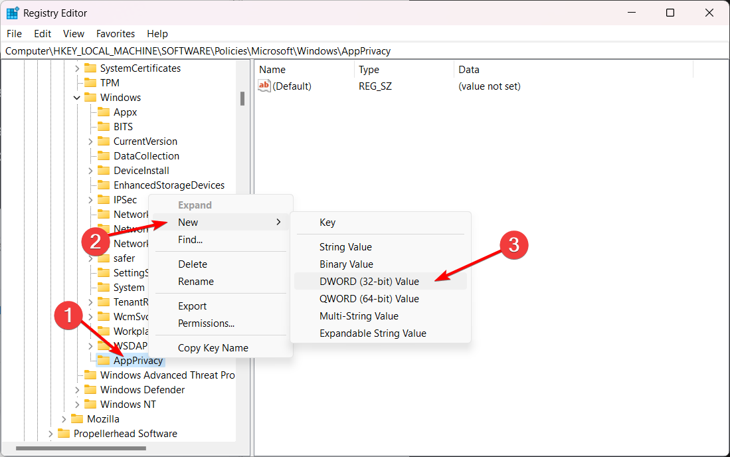Screen dimensions: 730x457
Task: Click the Windows Defender folder icon
Action: pyautogui.click(x=90, y=390)
